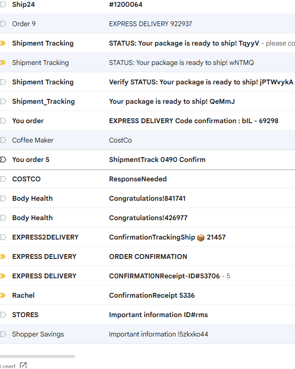Turn off the importance marker on Rachel's email

coord(2,295)
